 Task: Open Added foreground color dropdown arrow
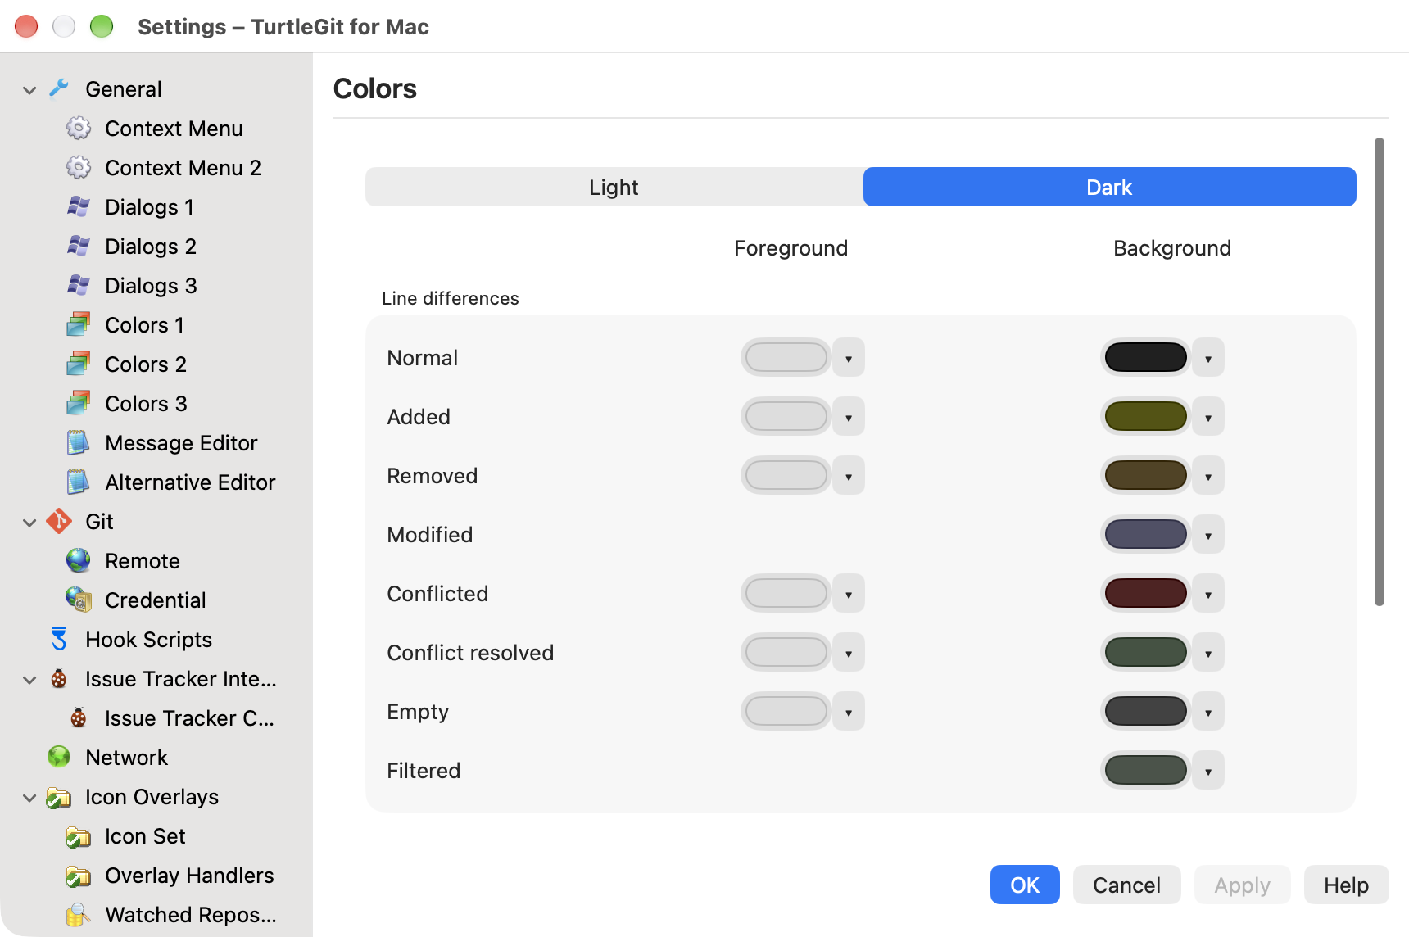point(849,417)
